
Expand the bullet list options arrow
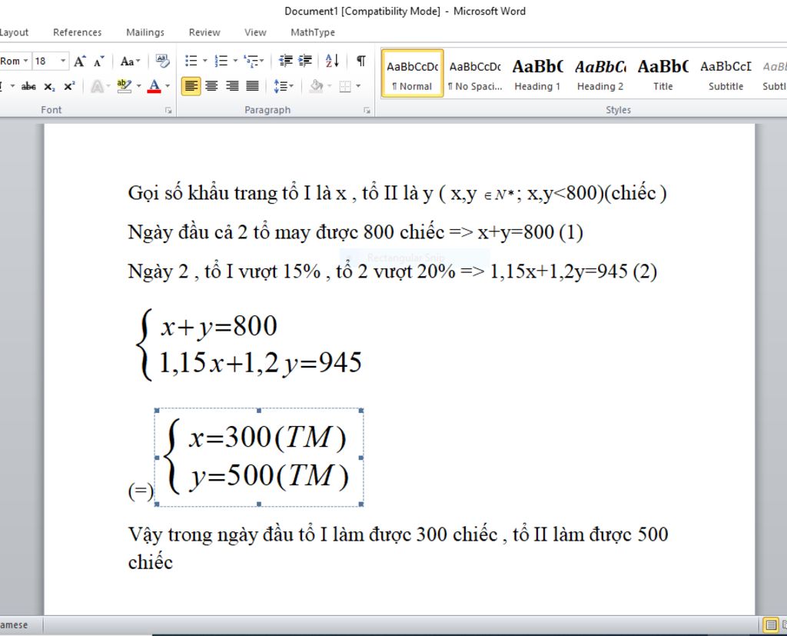coord(204,61)
